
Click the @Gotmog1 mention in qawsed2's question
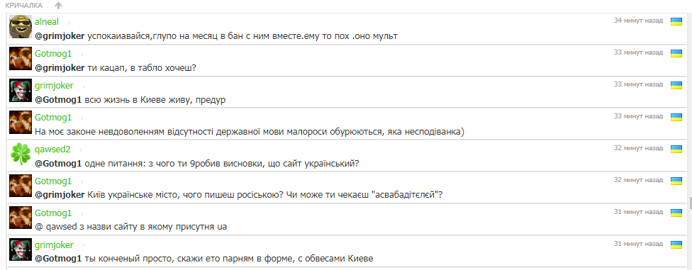[58, 163]
